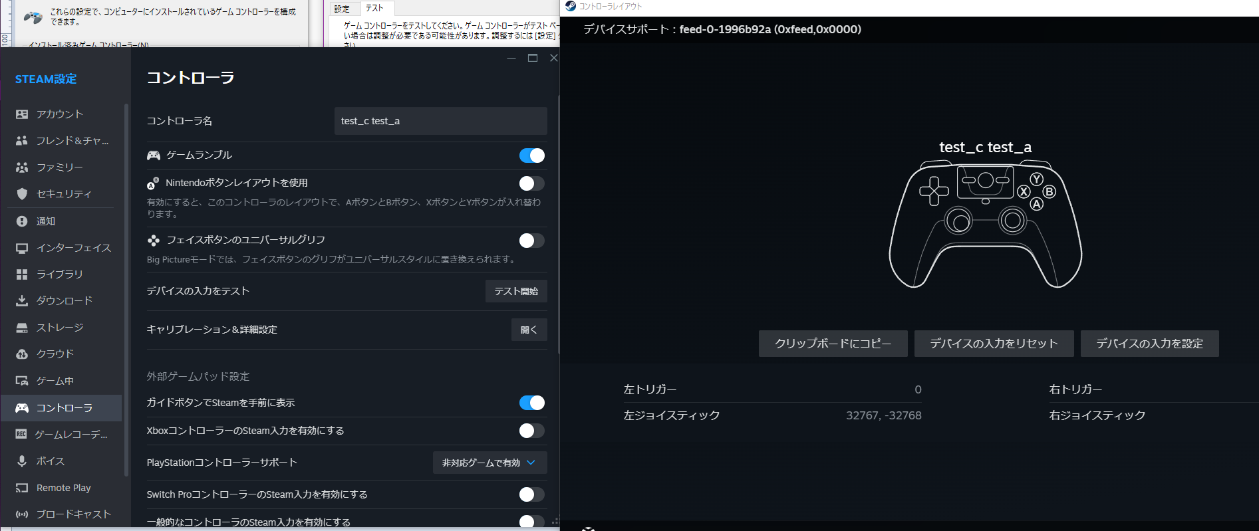This screenshot has width=1259, height=531.
Task: Enable 一般的なコントローラのSteam入力 toggle
Action: click(x=532, y=522)
